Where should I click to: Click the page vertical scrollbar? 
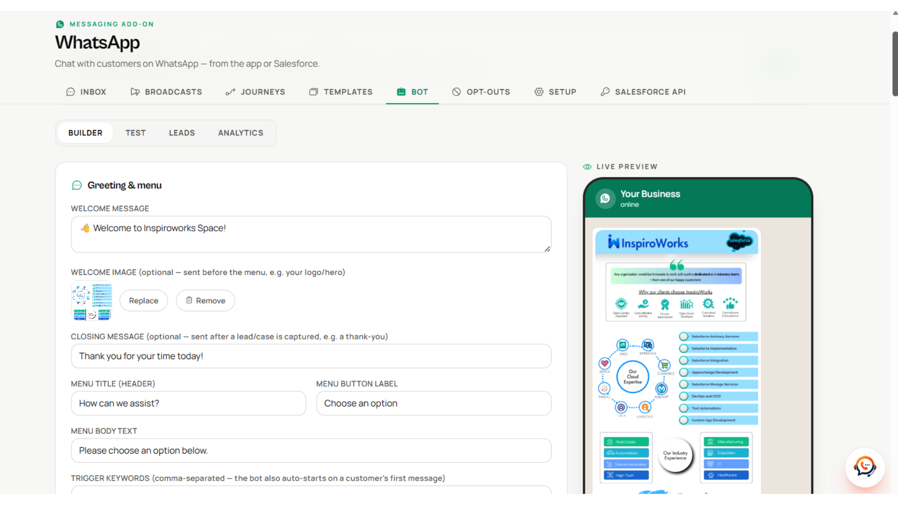click(x=895, y=64)
